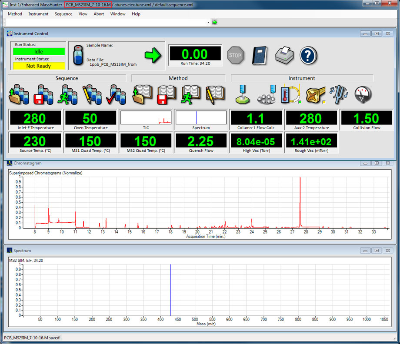Click the command line input field
The image size is (400, 344).
click(x=104, y=22)
